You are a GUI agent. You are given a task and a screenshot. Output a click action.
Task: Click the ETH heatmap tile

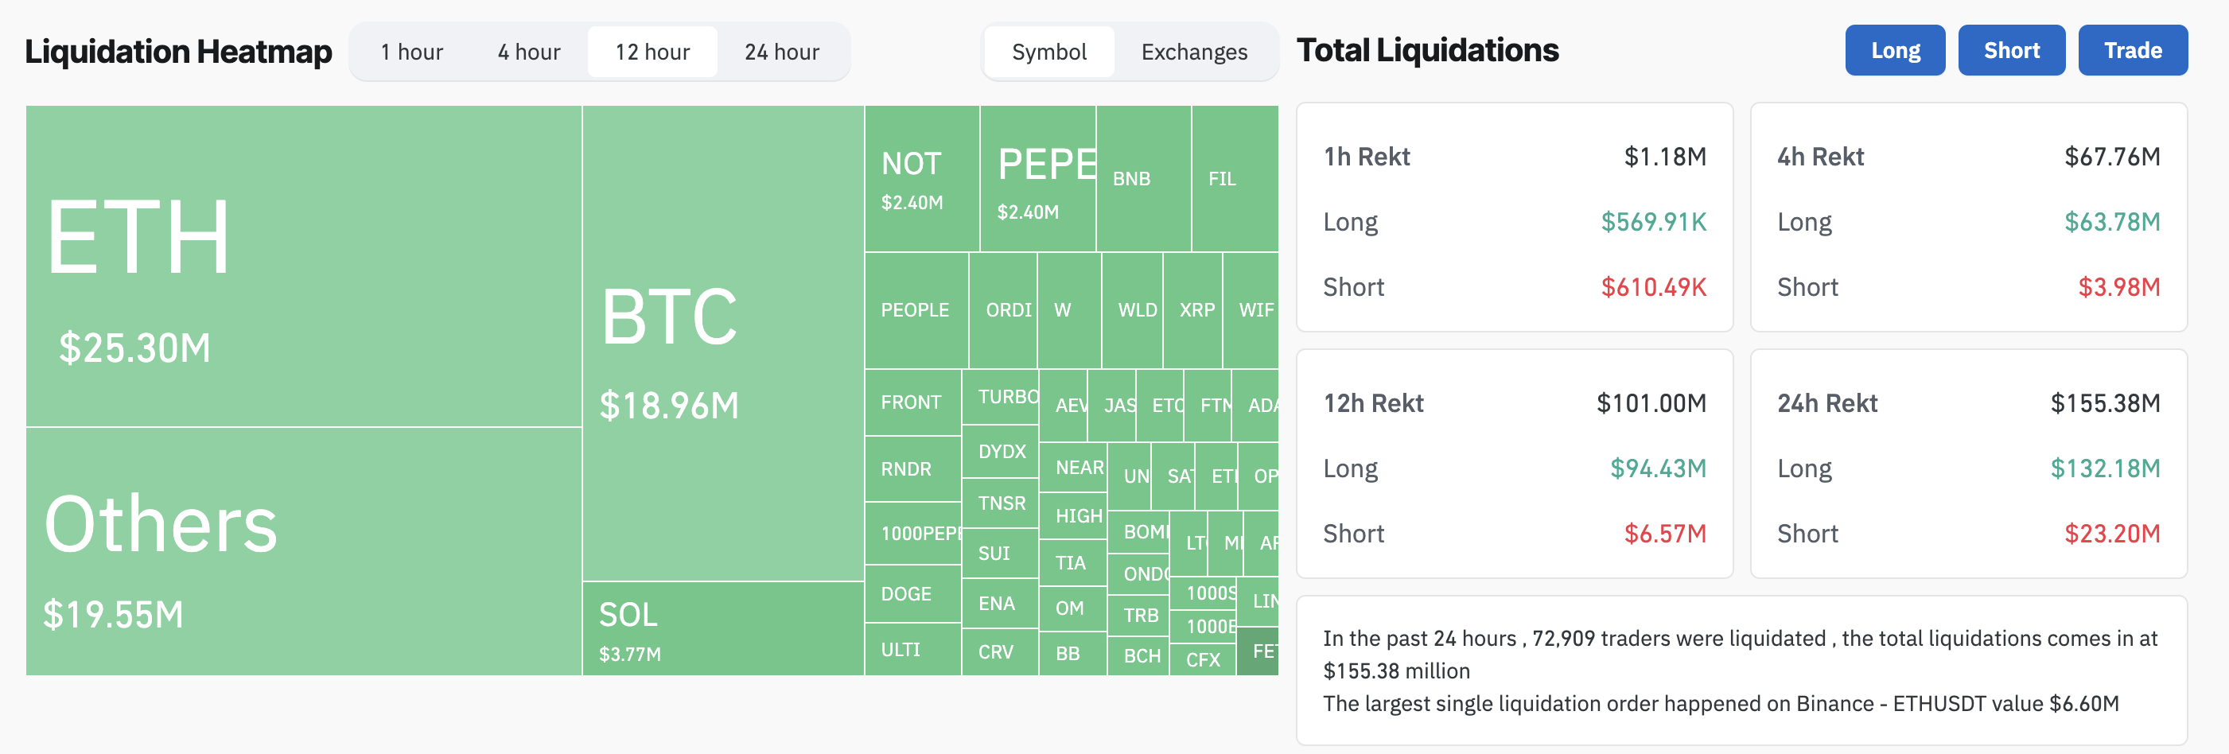(303, 266)
